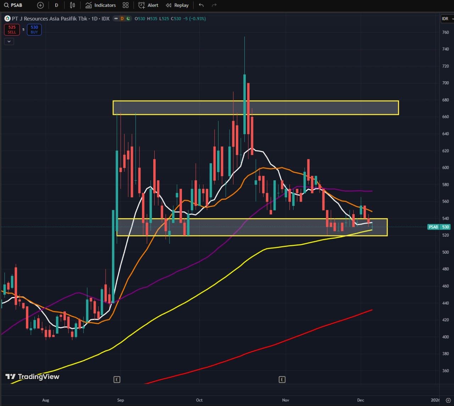Viewport: 454px width, 406px height.
Task: Click the earnings E marker near November
Action: coord(282,379)
